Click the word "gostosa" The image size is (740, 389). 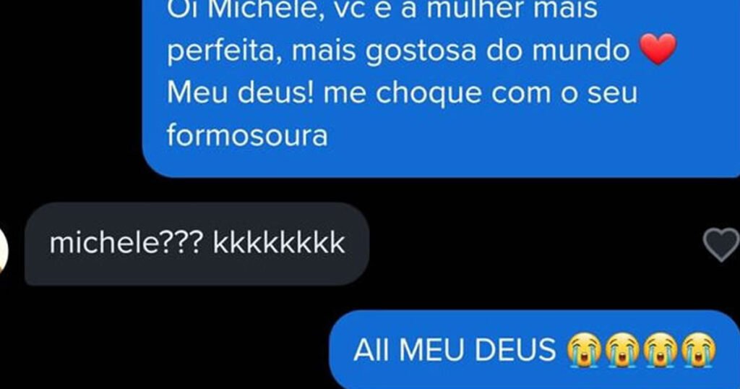[x=421, y=51]
